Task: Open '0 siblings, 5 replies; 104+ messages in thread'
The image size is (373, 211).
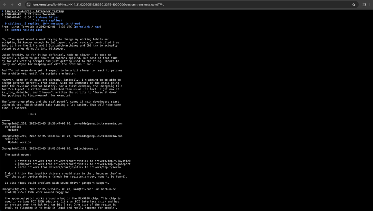Action: click(x=42, y=23)
